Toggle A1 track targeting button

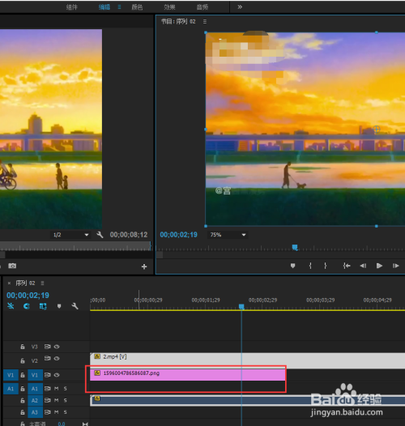[x=35, y=389]
